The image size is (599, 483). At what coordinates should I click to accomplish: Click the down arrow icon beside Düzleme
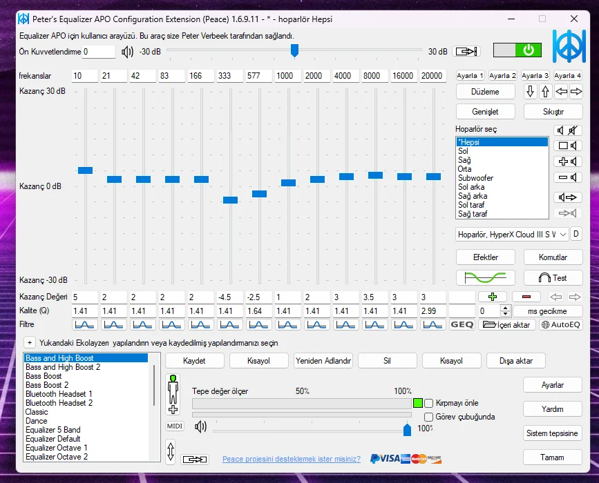click(530, 92)
